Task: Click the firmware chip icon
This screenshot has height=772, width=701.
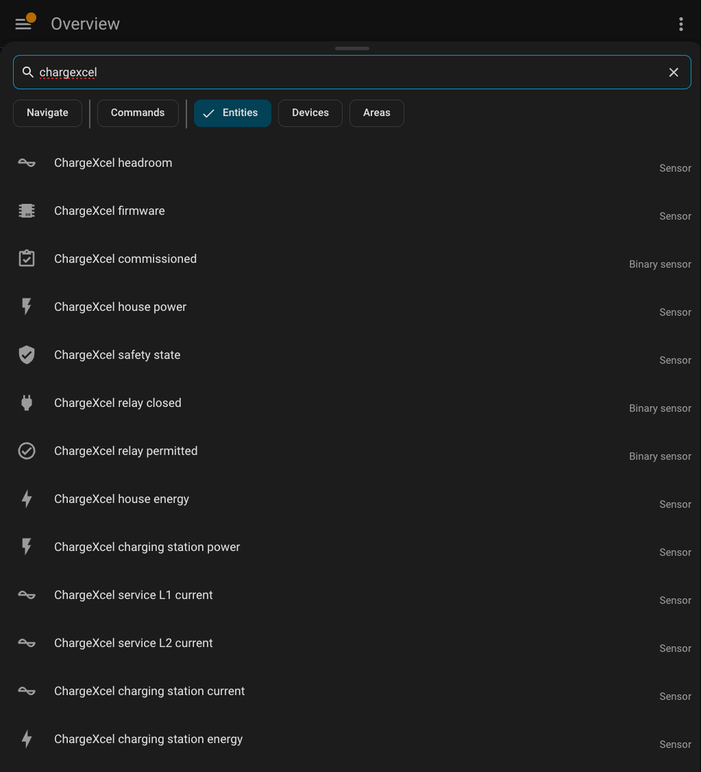Action: coord(27,211)
